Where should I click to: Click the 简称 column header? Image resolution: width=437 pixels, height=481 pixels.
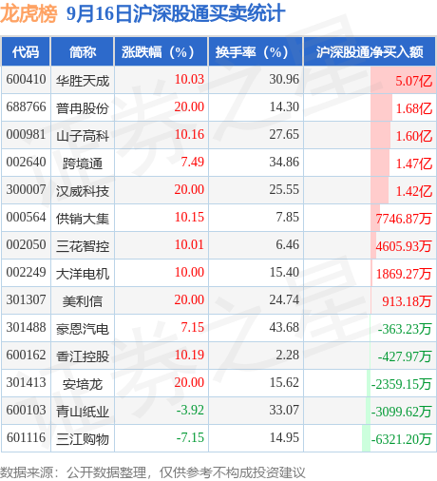point(83,51)
